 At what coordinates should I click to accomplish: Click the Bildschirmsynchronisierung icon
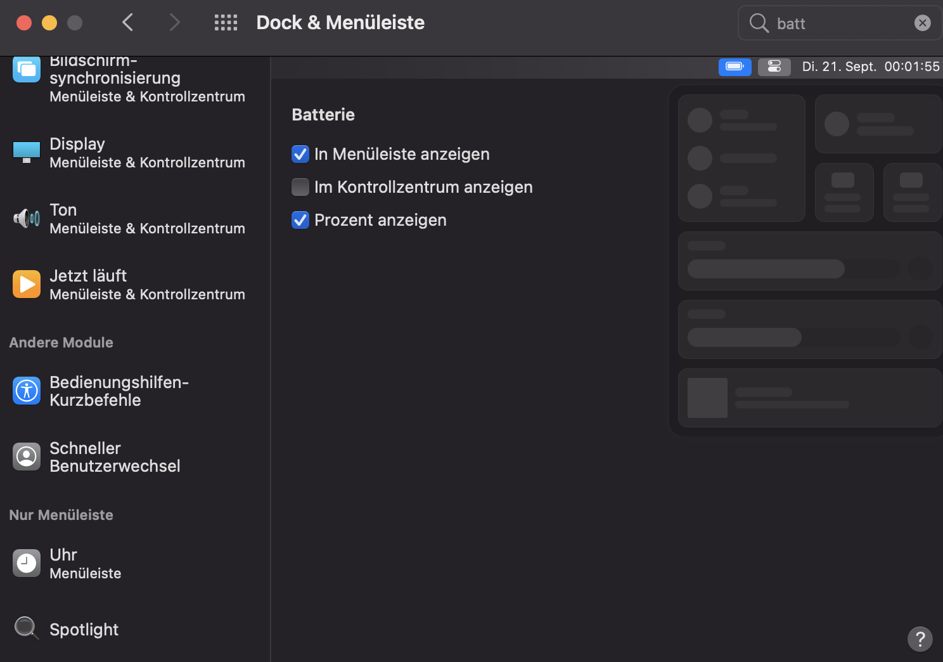27,69
